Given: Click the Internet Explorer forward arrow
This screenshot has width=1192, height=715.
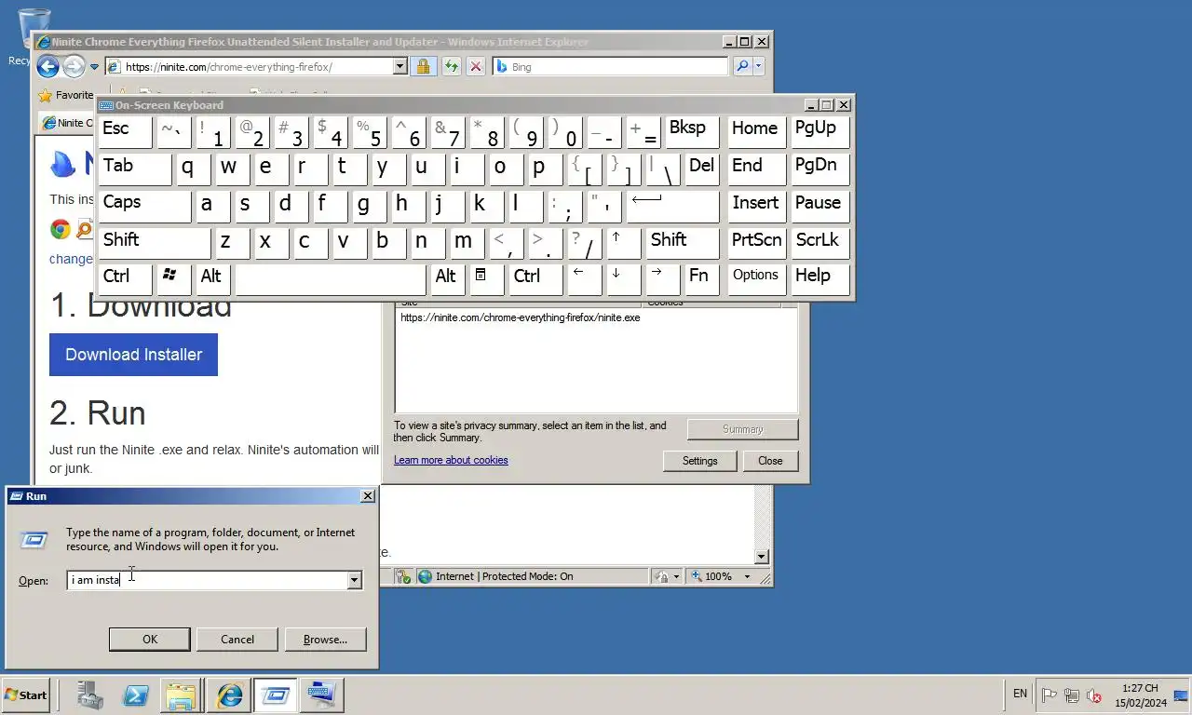Looking at the screenshot, I should 74,66.
